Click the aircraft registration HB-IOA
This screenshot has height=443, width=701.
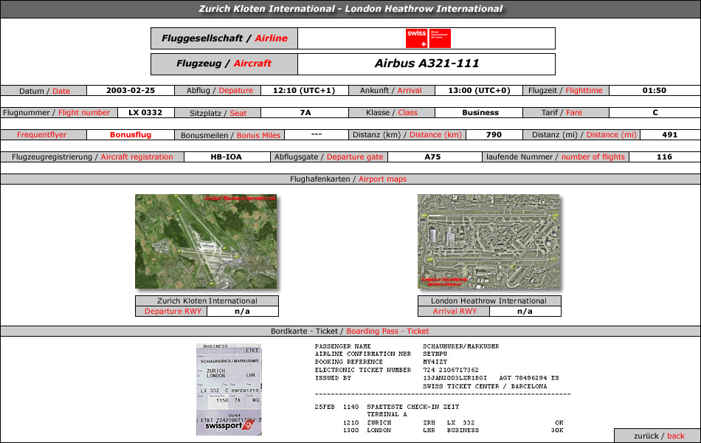coord(227,157)
